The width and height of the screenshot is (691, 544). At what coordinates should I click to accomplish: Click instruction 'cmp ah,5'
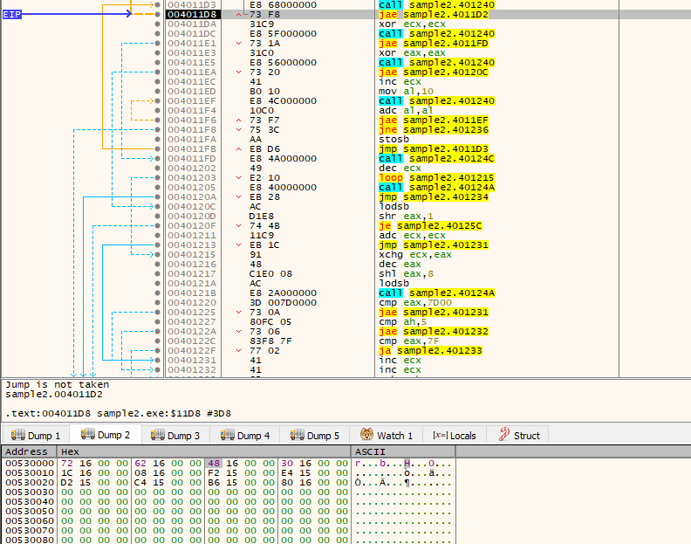[403, 322]
